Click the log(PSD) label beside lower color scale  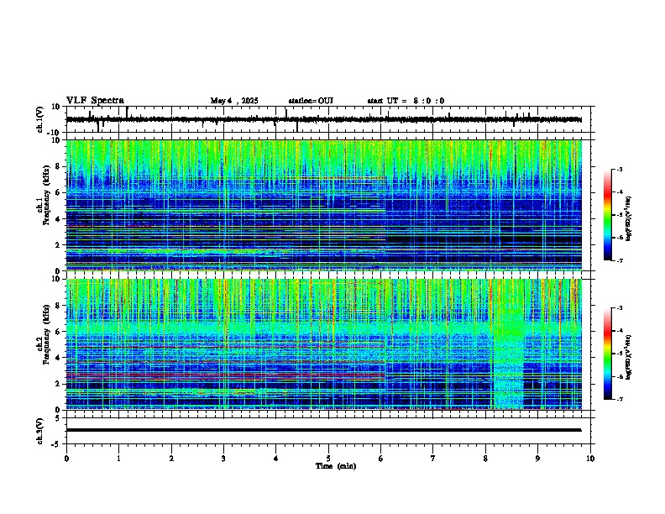(x=629, y=357)
